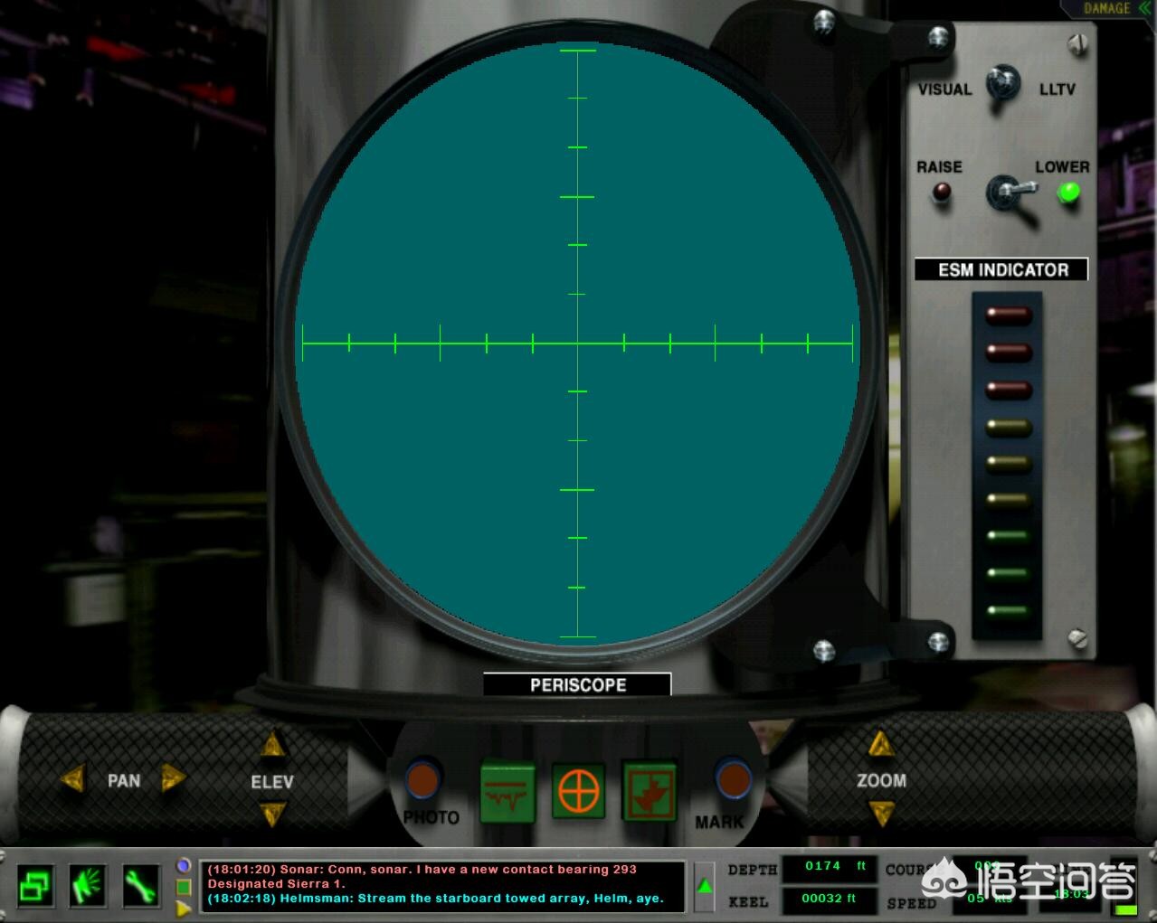This screenshot has width=1157, height=923.
Task: Flip the RAISE/LOWER periscope switch
Action: coord(1002,191)
